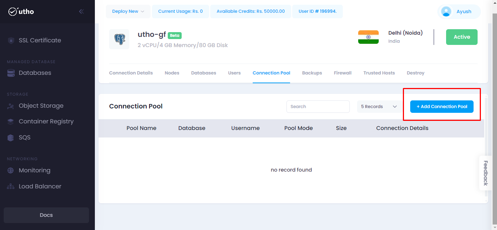
Task: Open the Databases tab
Action: (204, 73)
